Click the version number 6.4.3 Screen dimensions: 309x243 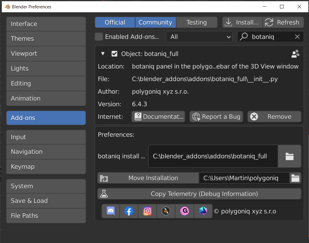139,104
